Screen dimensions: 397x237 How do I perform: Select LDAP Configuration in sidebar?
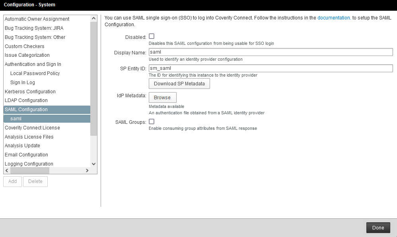tap(26, 100)
